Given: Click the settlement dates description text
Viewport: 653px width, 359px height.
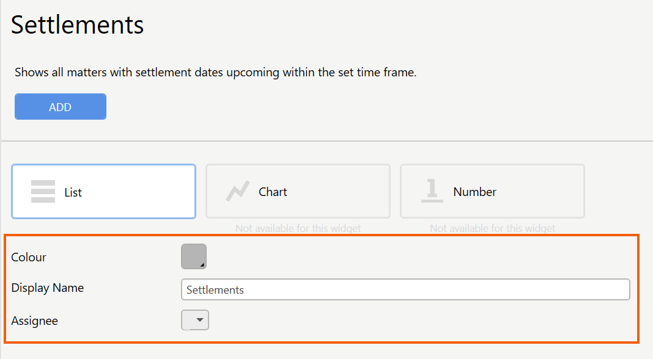Looking at the screenshot, I should pos(216,73).
